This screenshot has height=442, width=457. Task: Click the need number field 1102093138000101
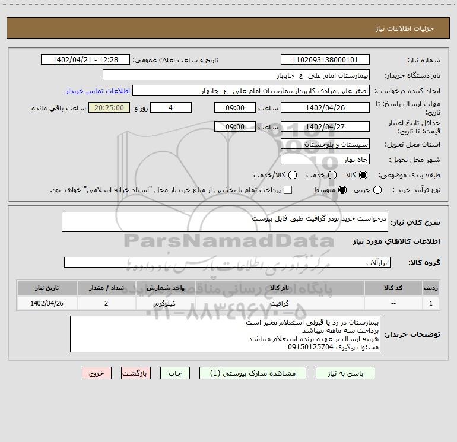325,59
